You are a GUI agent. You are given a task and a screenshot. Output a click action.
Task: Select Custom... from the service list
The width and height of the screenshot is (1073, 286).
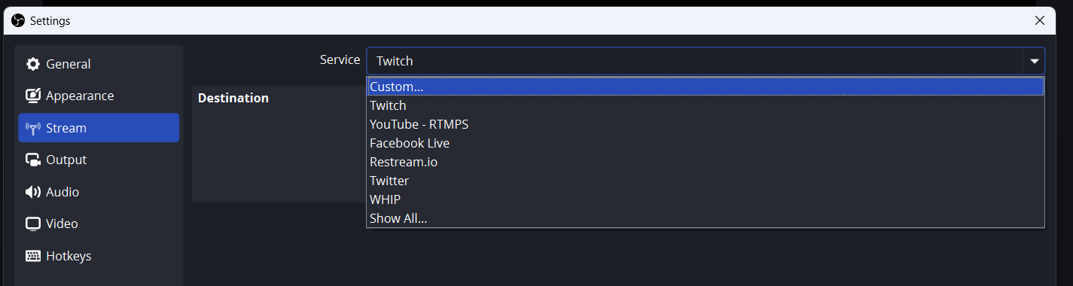(x=706, y=87)
